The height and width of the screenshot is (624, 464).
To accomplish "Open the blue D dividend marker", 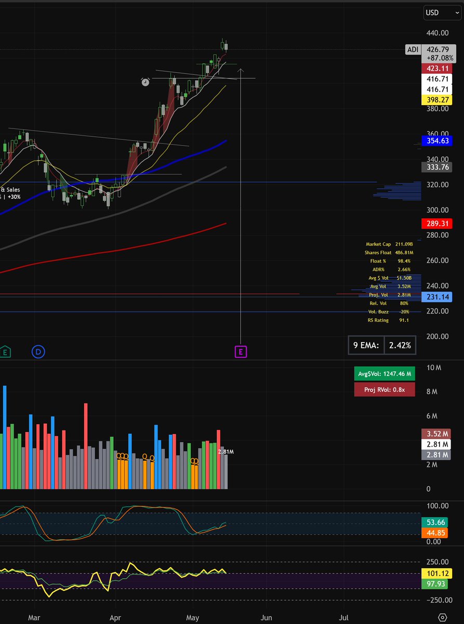I will click(x=38, y=352).
